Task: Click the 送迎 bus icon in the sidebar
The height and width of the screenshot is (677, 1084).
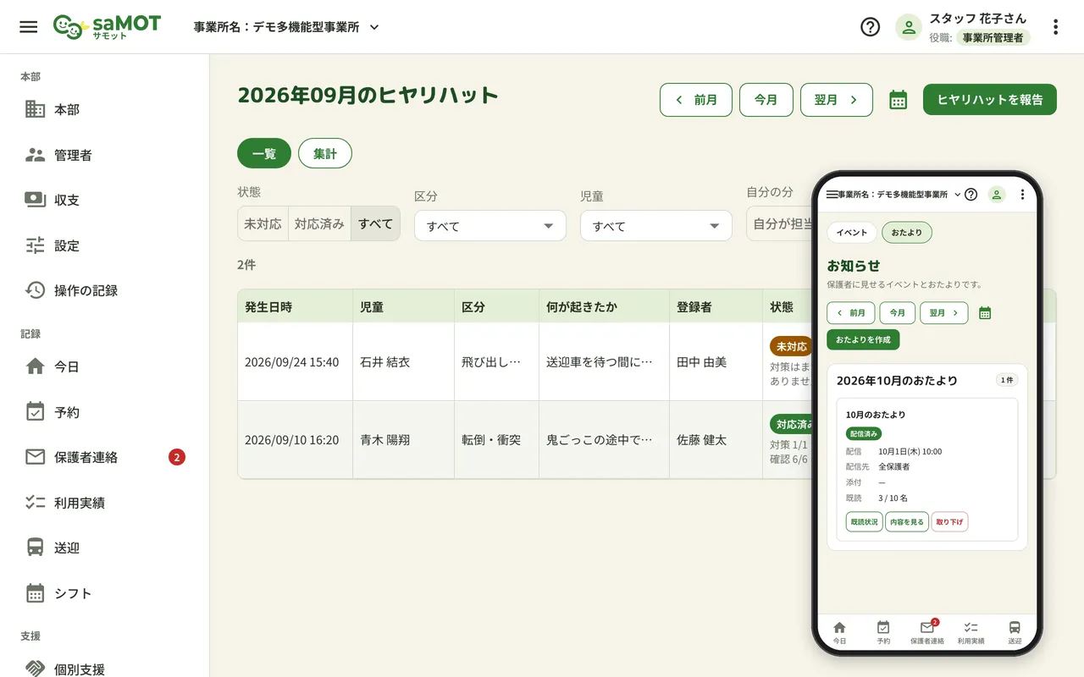Action: coord(35,548)
